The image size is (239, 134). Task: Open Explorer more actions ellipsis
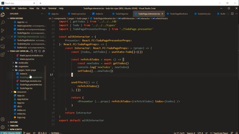click(x=42, y=14)
